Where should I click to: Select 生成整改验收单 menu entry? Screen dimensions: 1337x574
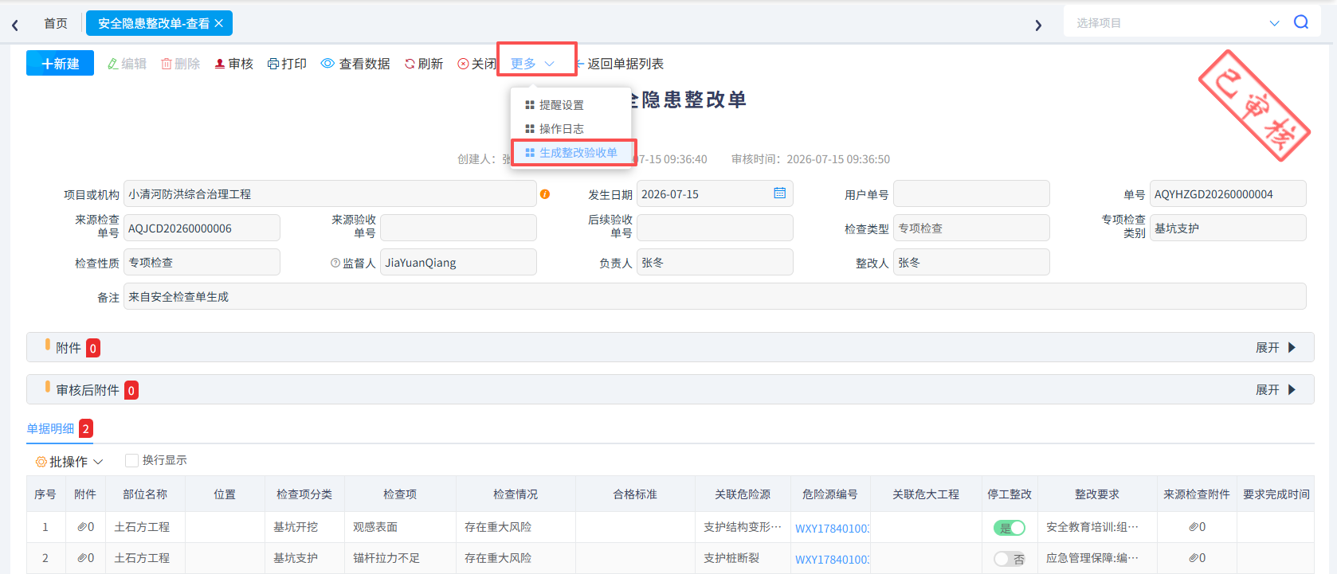(571, 153)
